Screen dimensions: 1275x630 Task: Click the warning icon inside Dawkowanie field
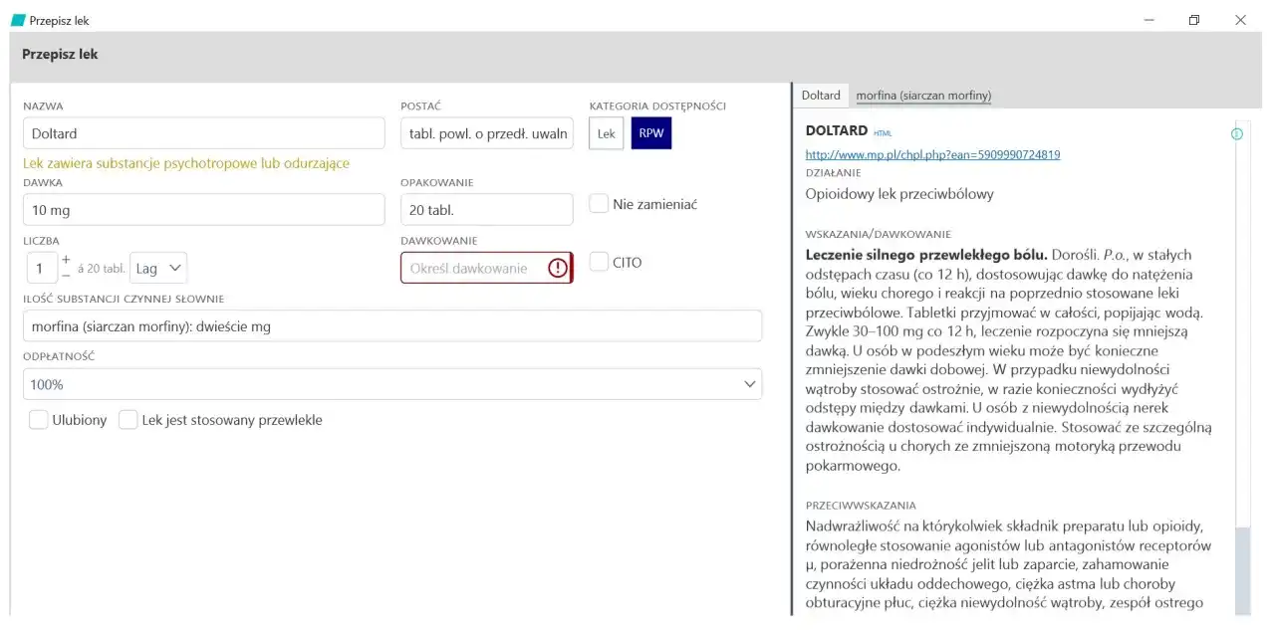[558, 268]
